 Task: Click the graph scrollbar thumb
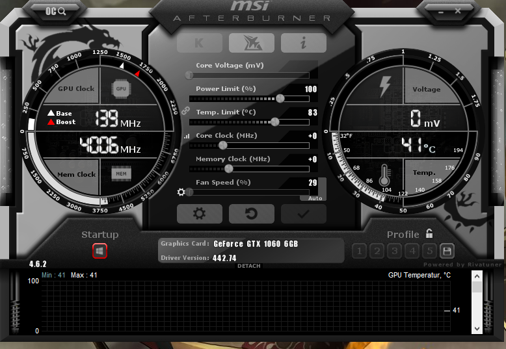click(x=477, y=287)
